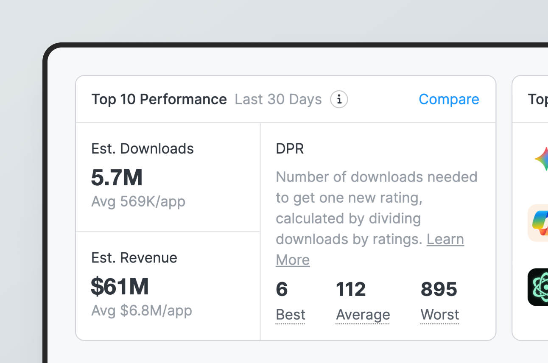
Task: Open the green atom app icon
Action: click(x=538, y=287)
